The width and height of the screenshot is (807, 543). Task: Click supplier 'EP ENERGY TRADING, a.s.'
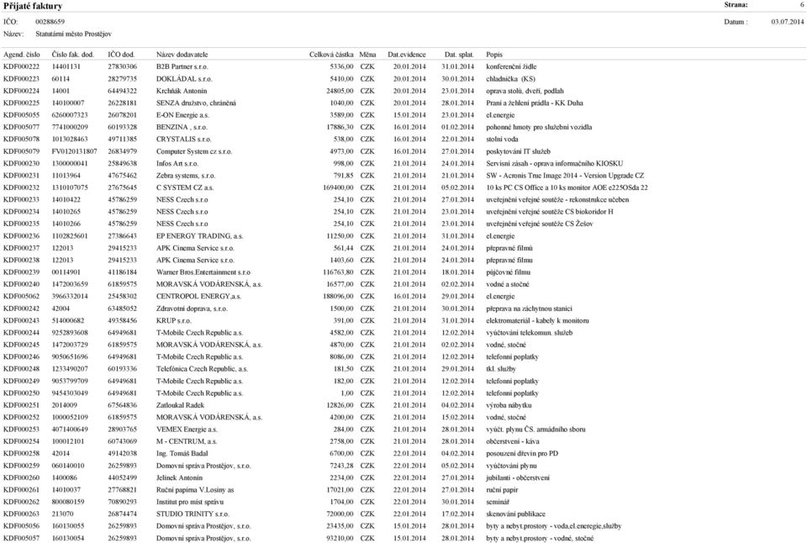(200, 236)
